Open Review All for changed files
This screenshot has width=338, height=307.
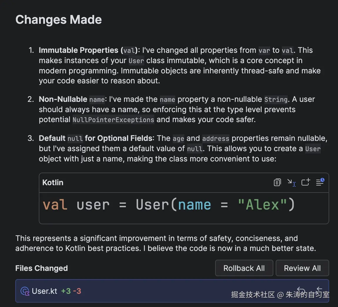pos(302,268)
